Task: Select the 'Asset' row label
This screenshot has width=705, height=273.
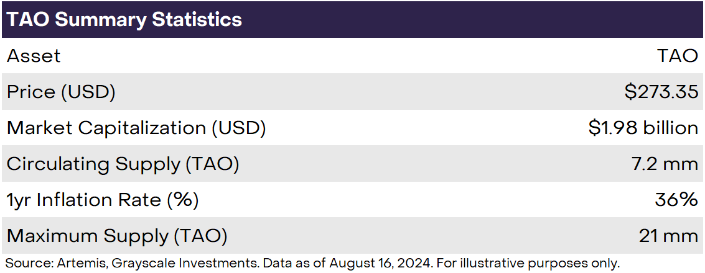Action: [x=34, y=56]
